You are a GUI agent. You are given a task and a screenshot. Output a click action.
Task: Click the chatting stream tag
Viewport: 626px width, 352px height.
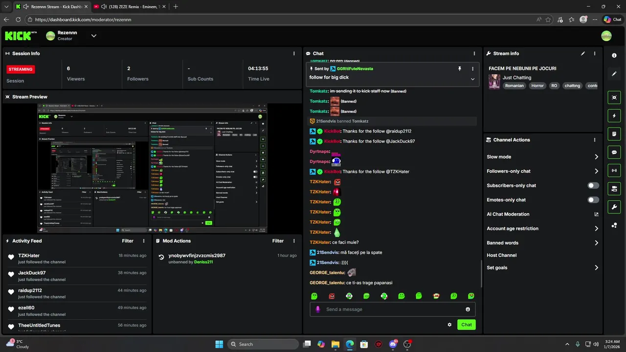pos(572,86)
